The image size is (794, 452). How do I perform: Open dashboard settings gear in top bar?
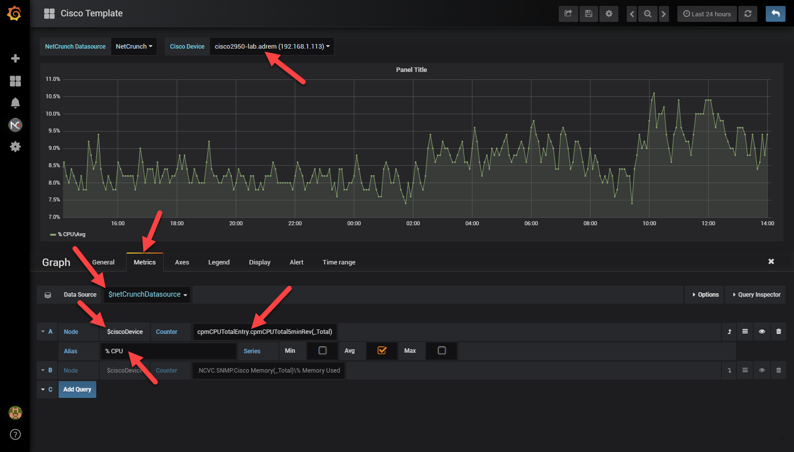pyautogui.click(x=609, y=14)
